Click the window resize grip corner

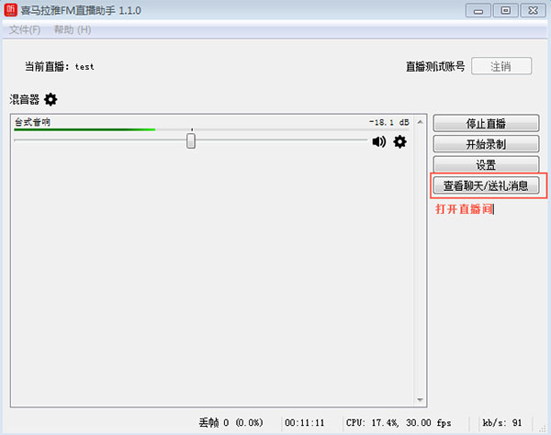[x=544, y=428]
